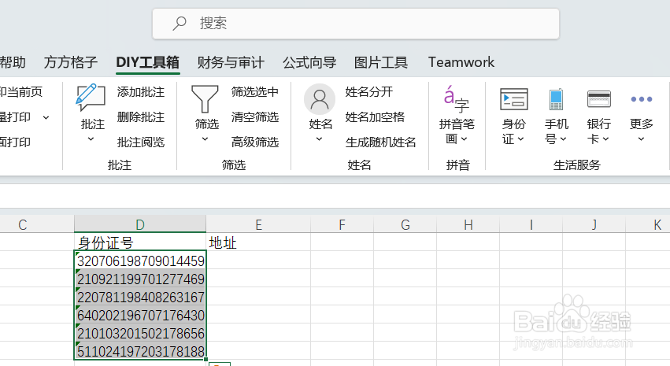Screen dimensions: 670x366
Task: Expand the 批注 dropdown arrow
Action: [91, 139]
